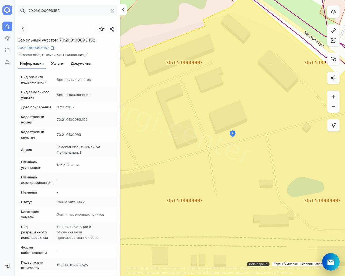
Task: Open the map edit/draw note tool
Action: pyautogui.click(x=333, y=40)
